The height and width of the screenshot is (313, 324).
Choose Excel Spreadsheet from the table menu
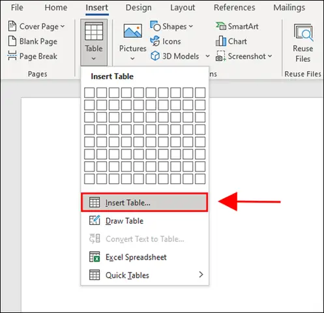pos(145,257)
